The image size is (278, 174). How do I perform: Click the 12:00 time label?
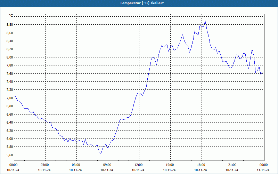point(139,165)
